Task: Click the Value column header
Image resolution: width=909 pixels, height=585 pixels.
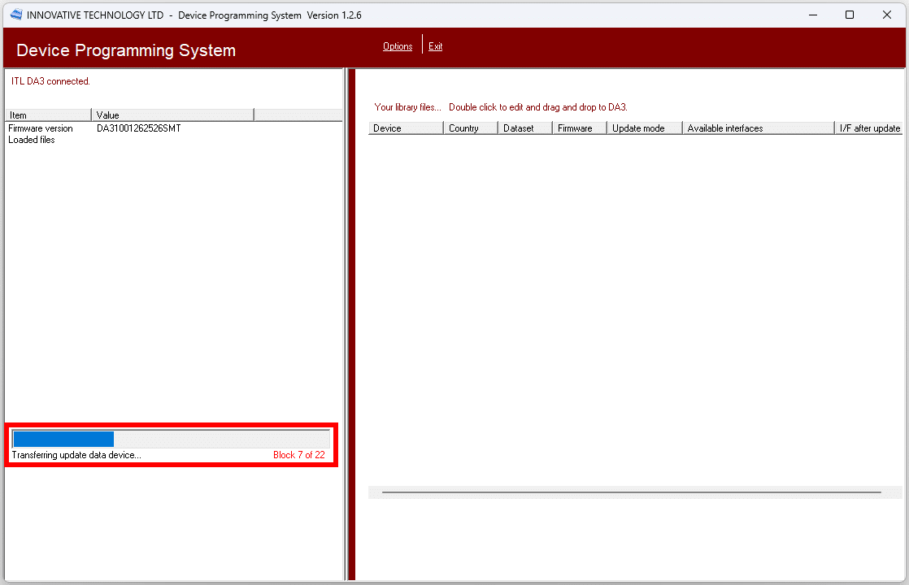Action: (x=172, y=115)
